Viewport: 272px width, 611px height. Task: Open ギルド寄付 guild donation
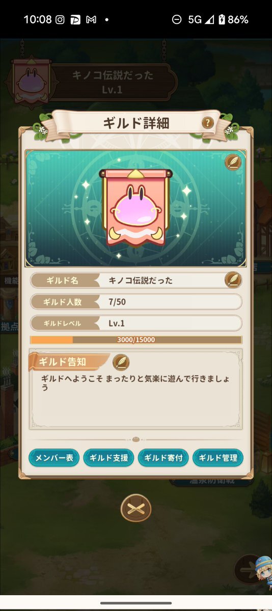pos(164,458)
